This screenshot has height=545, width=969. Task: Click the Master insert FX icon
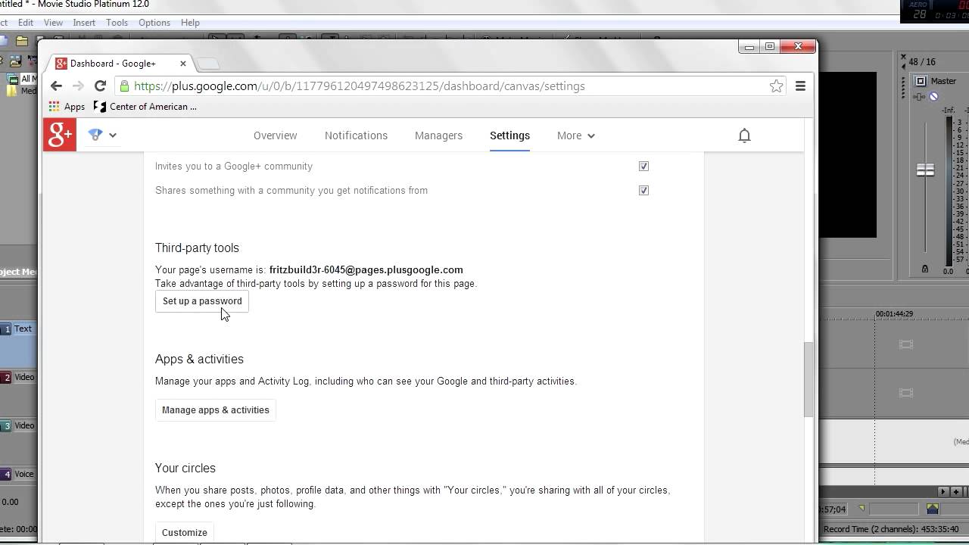920,96
